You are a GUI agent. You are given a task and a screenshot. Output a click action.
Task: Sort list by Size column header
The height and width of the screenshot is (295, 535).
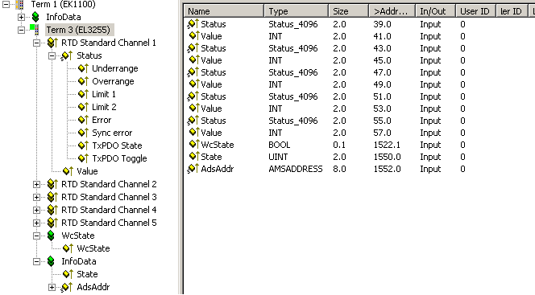click(348, 11)
